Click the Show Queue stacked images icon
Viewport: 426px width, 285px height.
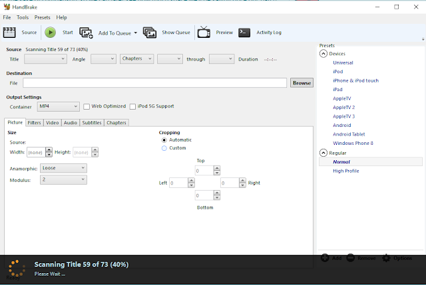click(x=149, y=33)
